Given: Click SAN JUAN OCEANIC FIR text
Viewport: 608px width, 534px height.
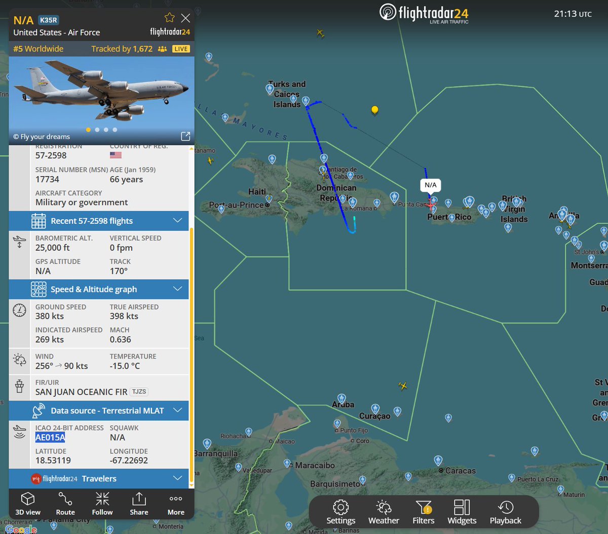Looking at the screenshot, I should (81, 392).
